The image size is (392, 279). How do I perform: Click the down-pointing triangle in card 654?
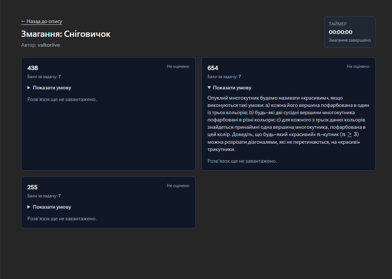(x=209, y=88)
